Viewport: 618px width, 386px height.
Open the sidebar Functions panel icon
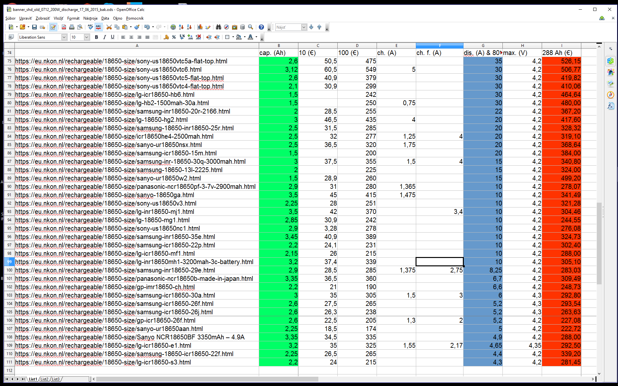(x=611, y=106)
